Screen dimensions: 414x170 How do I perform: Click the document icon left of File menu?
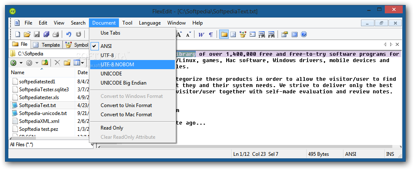tap(17, 23)
